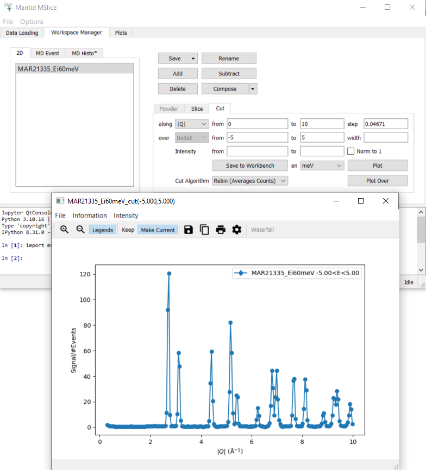Click the along 'from' field containing 0
This screenshot has width=426, height=470.
click(x=258, y=124)
